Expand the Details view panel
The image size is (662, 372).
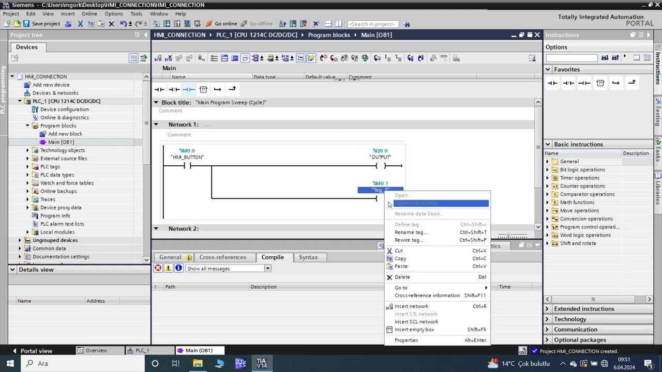pos(12,270)
